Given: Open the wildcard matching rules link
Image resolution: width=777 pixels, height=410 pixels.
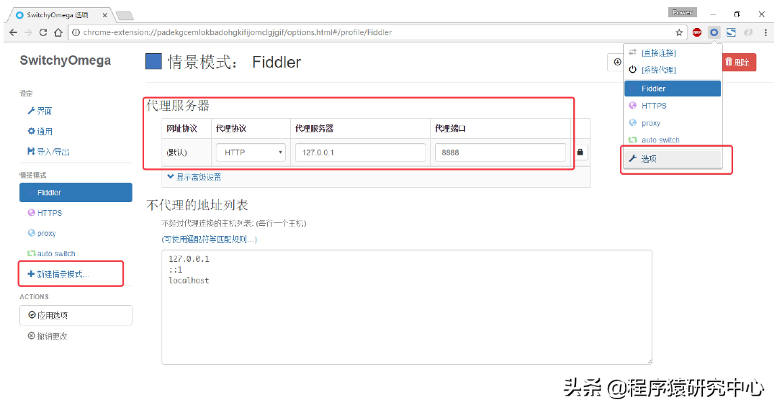Looking at the screenshot, I should pos(209,239).
